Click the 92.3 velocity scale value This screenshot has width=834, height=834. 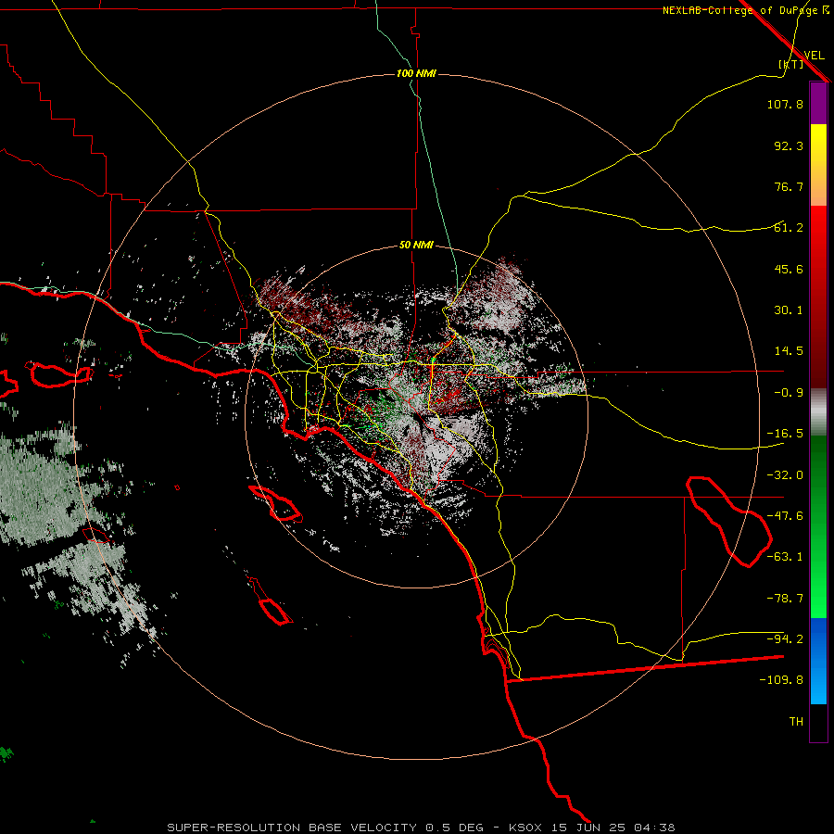(x=789, y=145)
